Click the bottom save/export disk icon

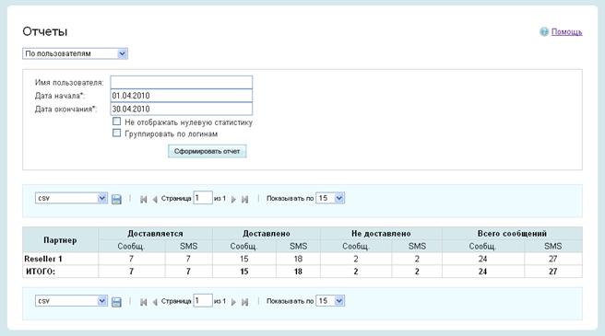(x=116, y=302)
